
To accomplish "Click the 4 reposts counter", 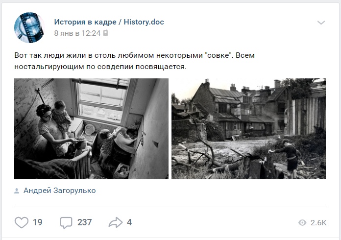I will (x=129, y=222).
